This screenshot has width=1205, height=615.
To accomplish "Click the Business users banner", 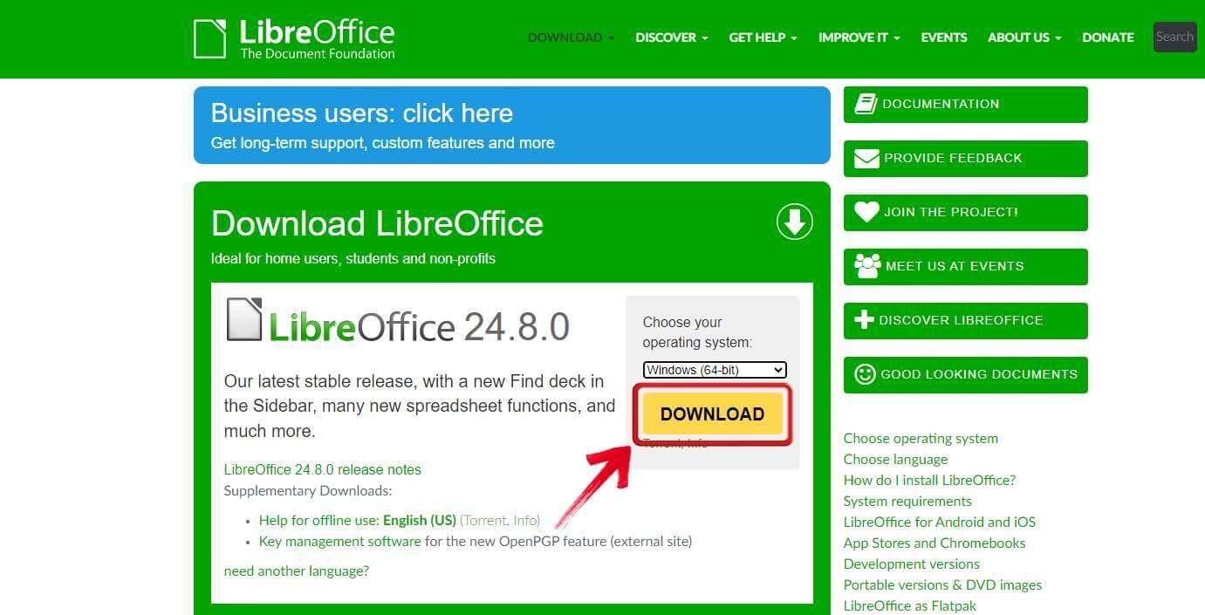I will pos(512,124).
